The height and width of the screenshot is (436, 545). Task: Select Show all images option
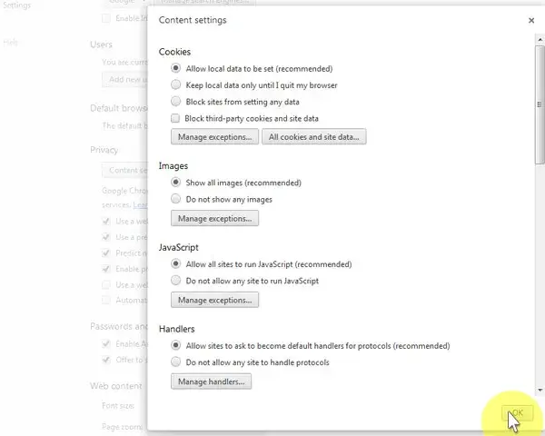pyautogui.click(x=176, y=183)
